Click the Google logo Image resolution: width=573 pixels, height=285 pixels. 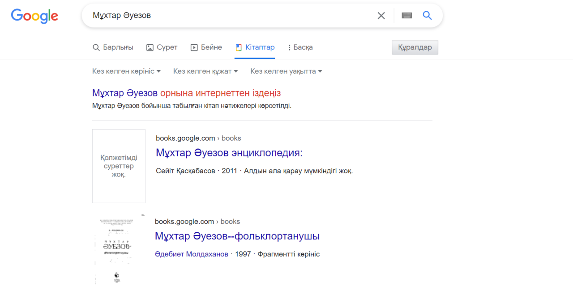34,16
